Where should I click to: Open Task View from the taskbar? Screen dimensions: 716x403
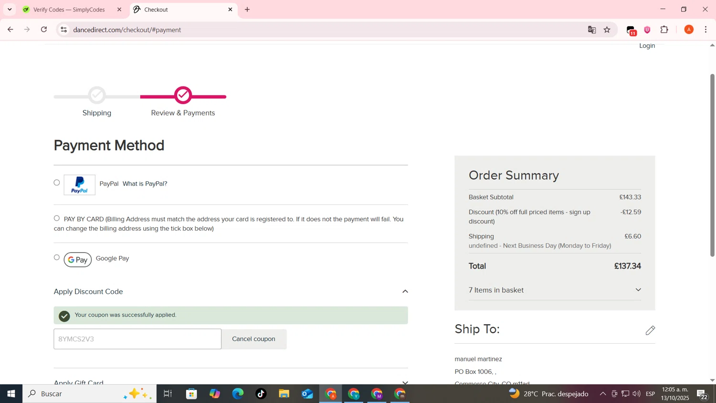tap(168, 394)
